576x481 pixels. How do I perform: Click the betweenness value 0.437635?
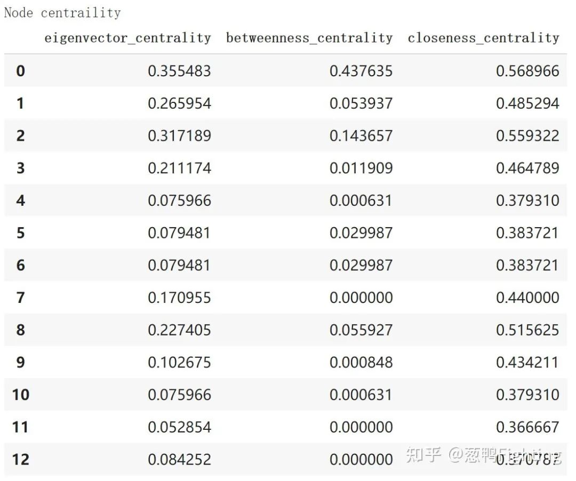[x=361, y=71]
